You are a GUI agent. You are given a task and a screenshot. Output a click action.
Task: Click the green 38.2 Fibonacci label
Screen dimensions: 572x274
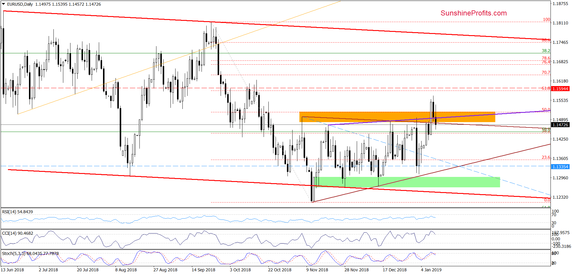tap(546, 51)
